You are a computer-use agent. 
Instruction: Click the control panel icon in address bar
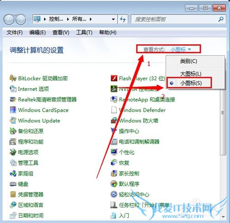[37, 19]
